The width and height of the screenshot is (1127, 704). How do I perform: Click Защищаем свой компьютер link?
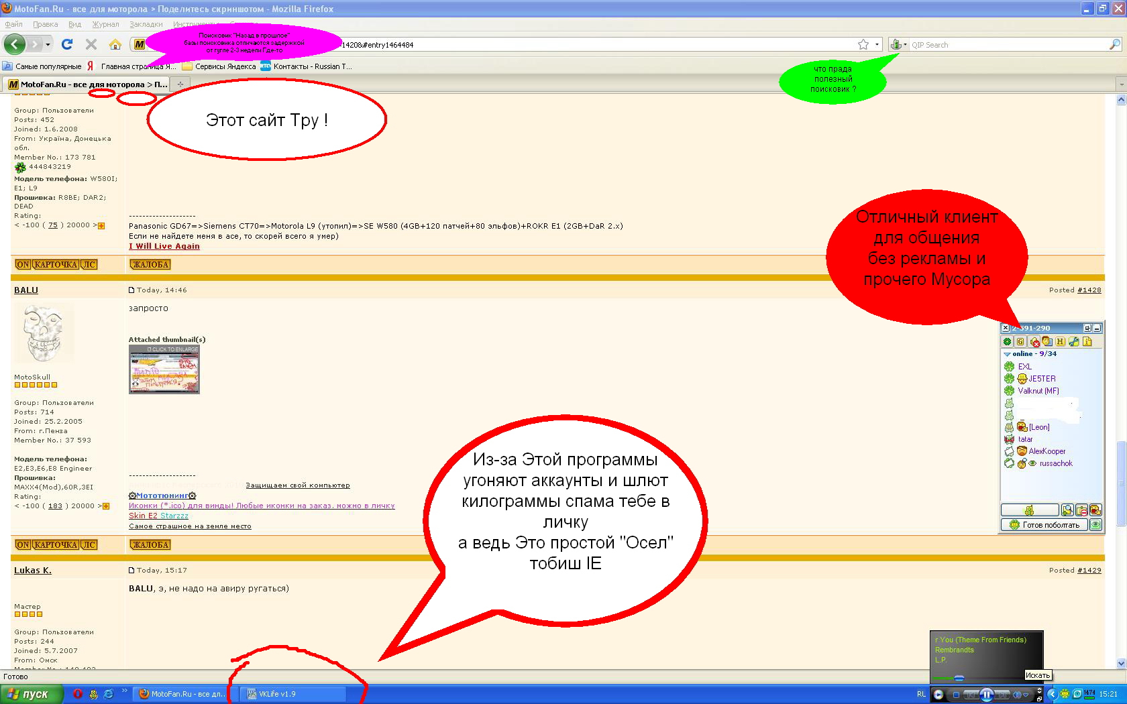(298, 485)
